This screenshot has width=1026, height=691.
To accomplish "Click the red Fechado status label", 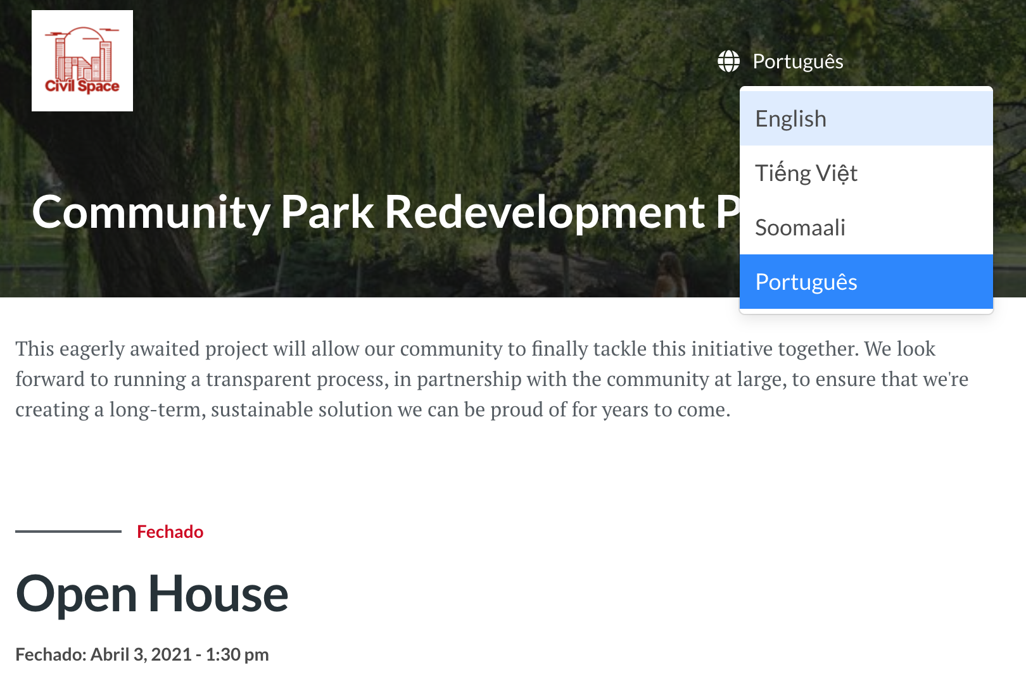I will coord(170,532).
